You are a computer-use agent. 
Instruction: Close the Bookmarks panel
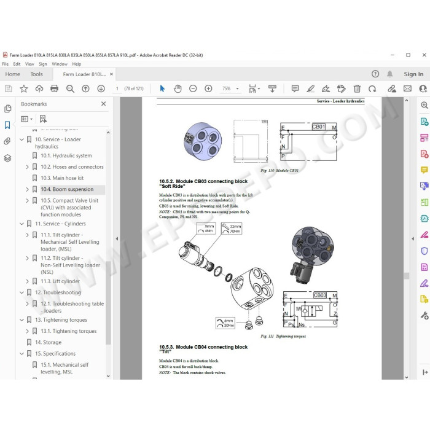pos(103,104)
